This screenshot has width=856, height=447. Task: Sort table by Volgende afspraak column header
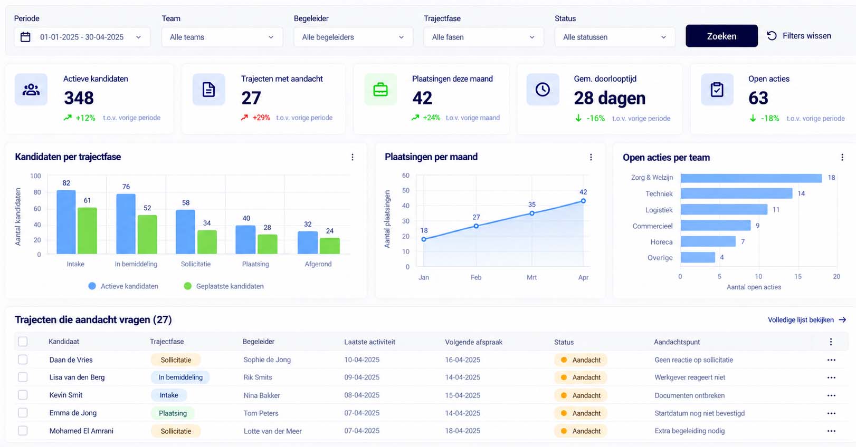(x=473, y=342)
